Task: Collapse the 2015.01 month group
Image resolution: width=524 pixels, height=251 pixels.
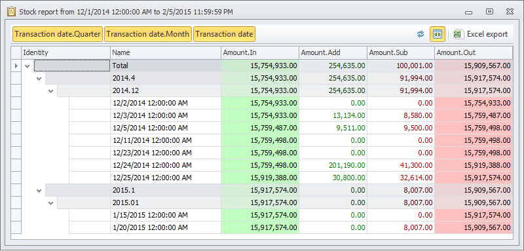Action: click(x=51, y=203)
